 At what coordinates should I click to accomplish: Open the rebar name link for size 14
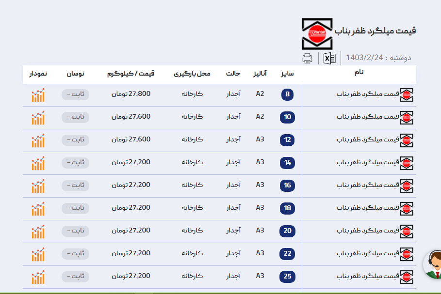click(368, 162)
